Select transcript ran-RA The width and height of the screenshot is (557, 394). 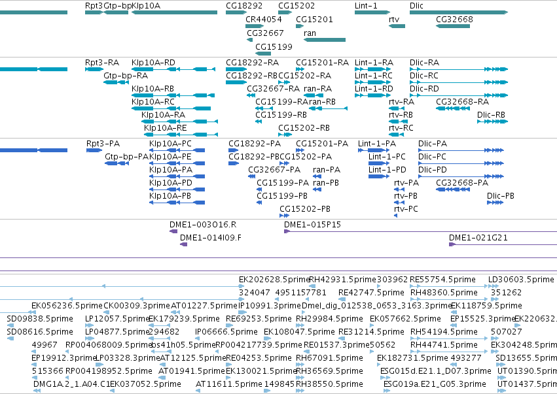coord(314,95)
